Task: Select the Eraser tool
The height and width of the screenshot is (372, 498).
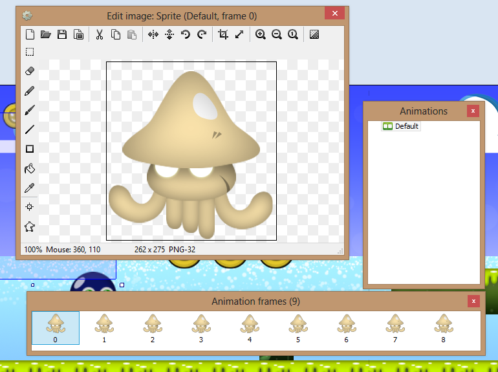Action: [x=30, y=71]
